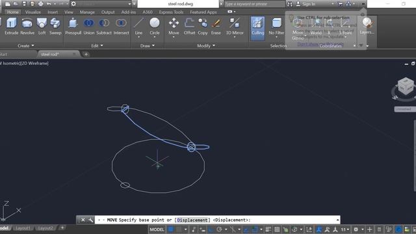Open the annotation scale 1:1 dropdown
Image resolution: width=416 pixels, height=234 pixels.
click(x=345, y=229)
